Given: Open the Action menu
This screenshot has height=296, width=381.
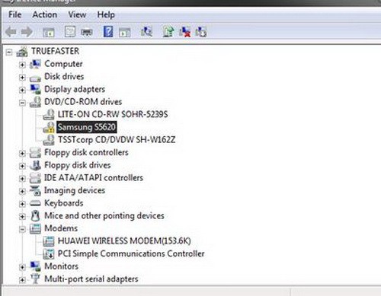Looking at the screenshot, I should click(45, 14).
